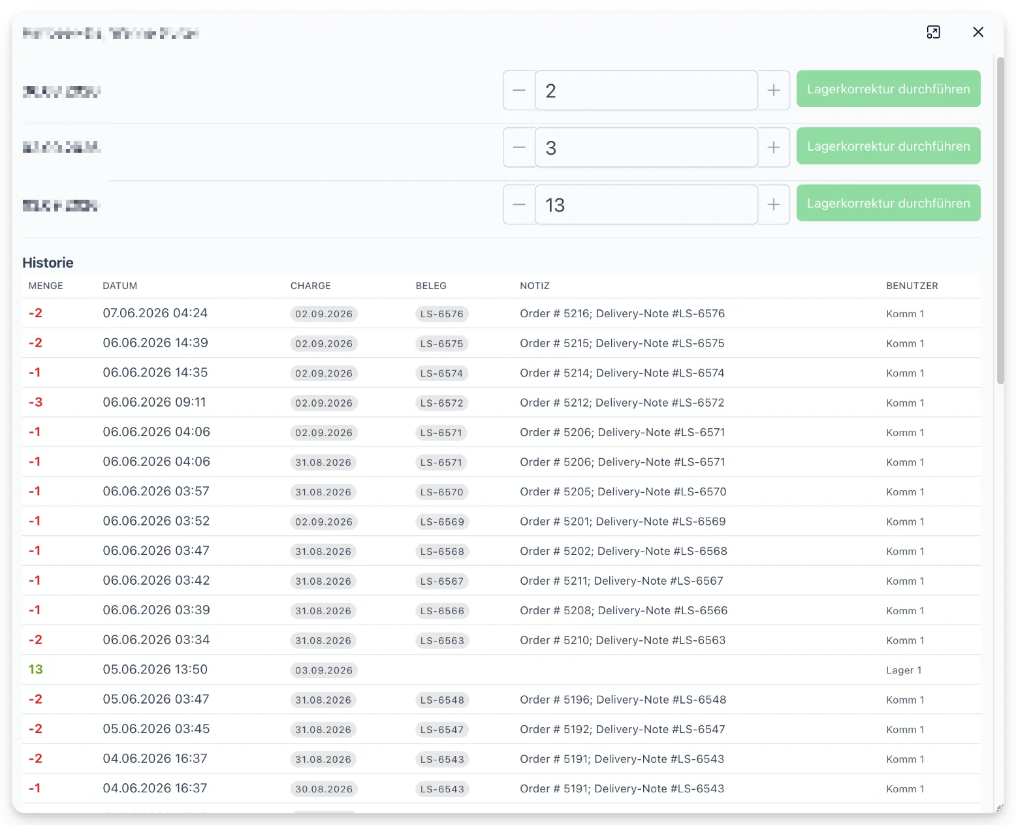Click the vertical scrollbar of the dialog
The image size is (1016, 825).
pyautogui.click(x=1000, y=221)
